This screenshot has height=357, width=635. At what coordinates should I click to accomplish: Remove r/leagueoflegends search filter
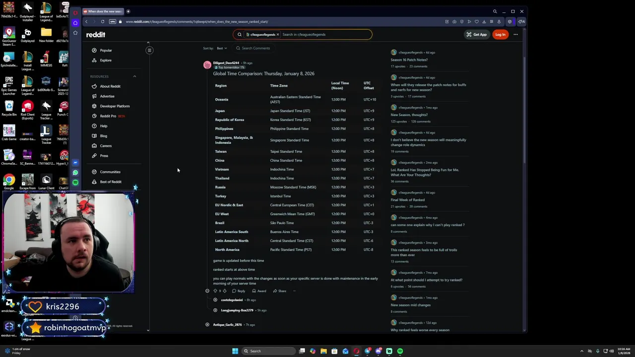(278, 35)
